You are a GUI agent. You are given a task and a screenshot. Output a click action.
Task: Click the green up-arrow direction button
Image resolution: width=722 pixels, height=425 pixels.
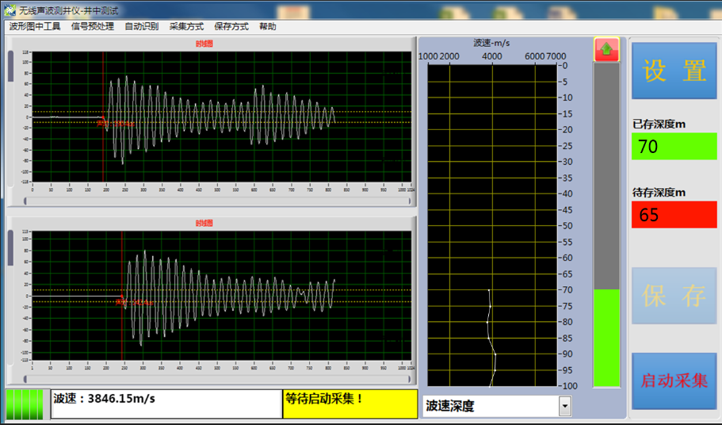tap(606, 49)
